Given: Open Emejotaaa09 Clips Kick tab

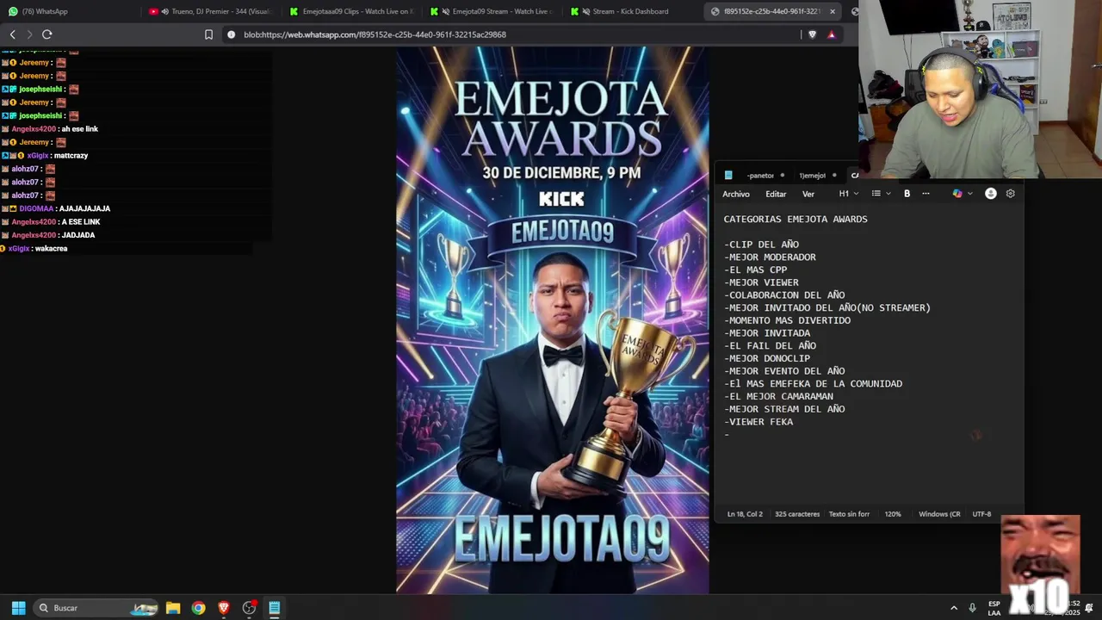Looking at the screenshot, I should point(351,11).
